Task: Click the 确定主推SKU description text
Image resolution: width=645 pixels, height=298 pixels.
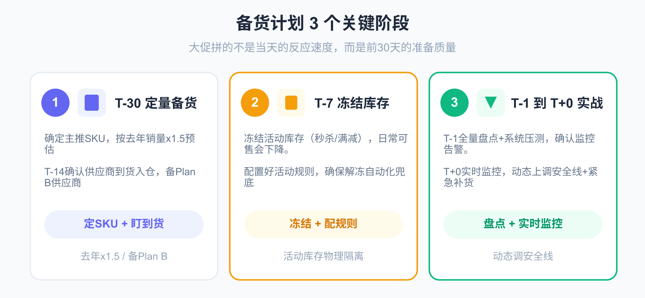Action: pos(120,144)
